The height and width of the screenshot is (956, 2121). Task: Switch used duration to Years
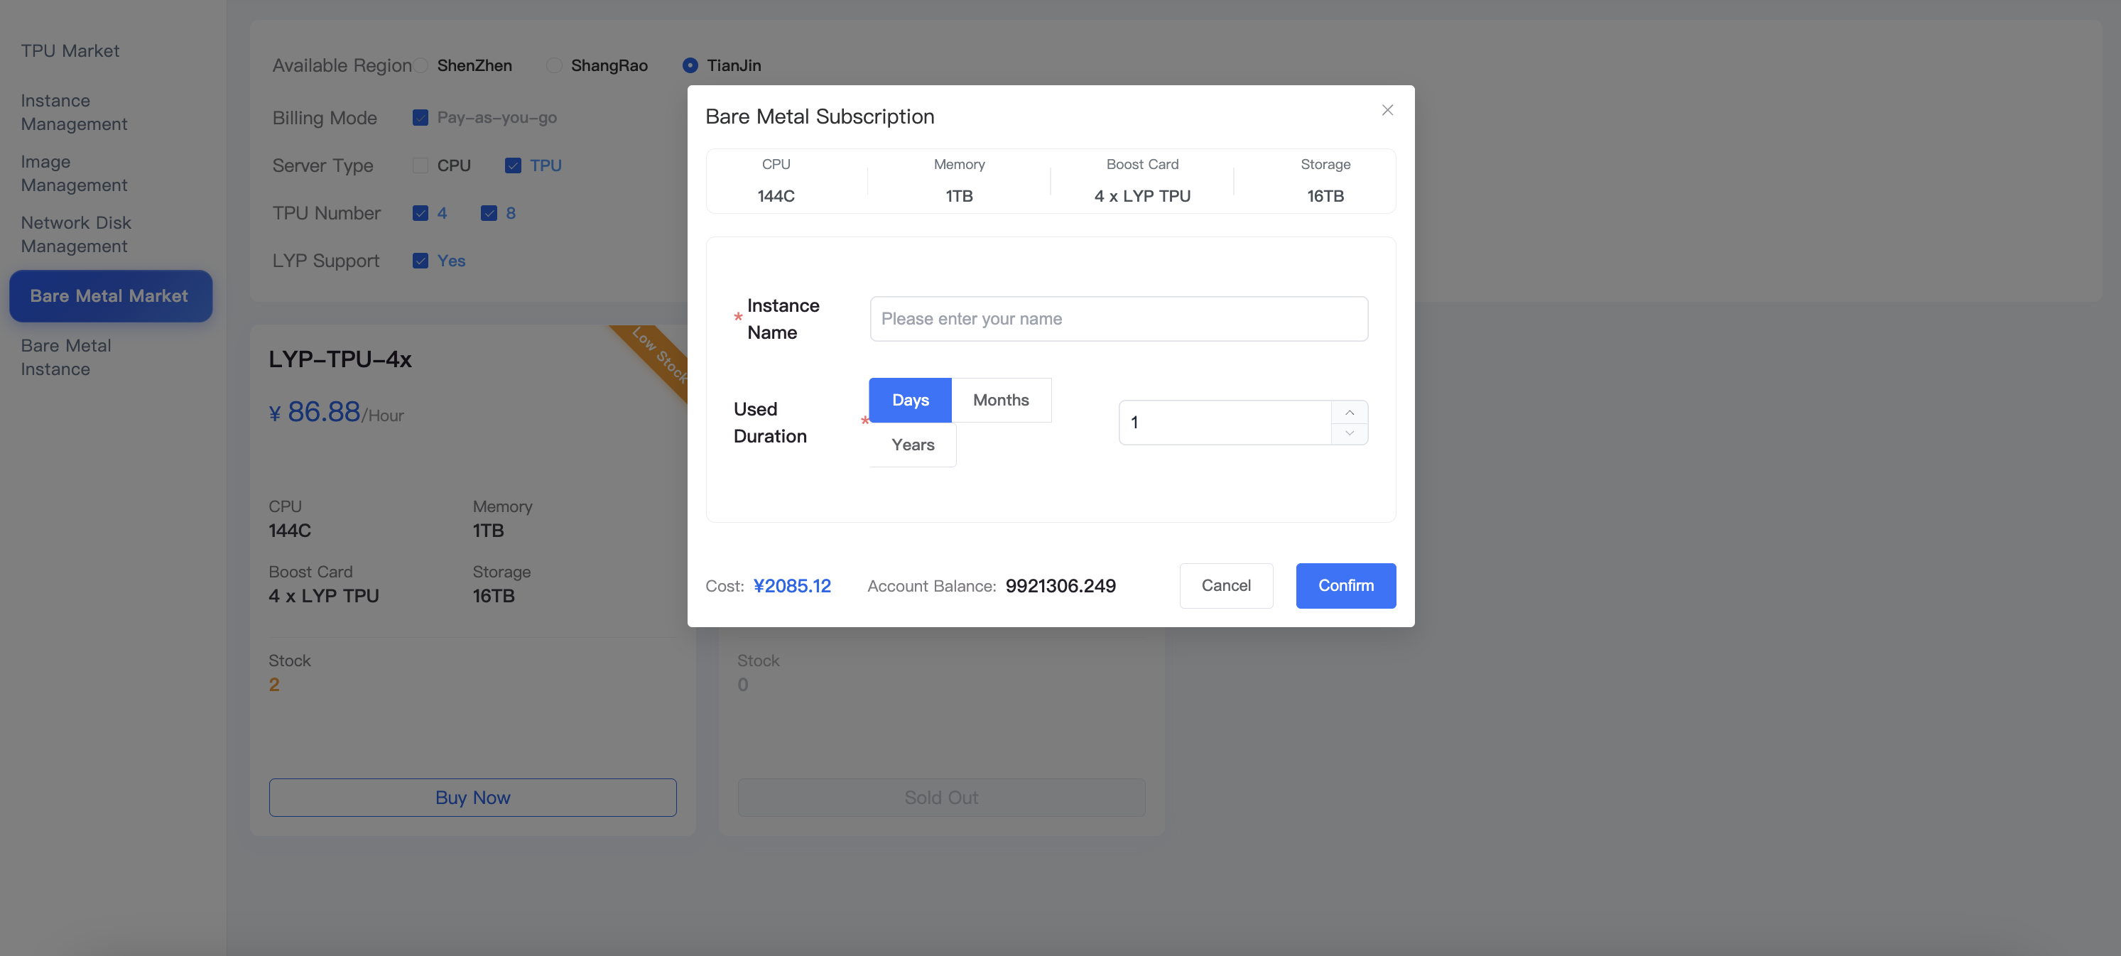[912, 445]
